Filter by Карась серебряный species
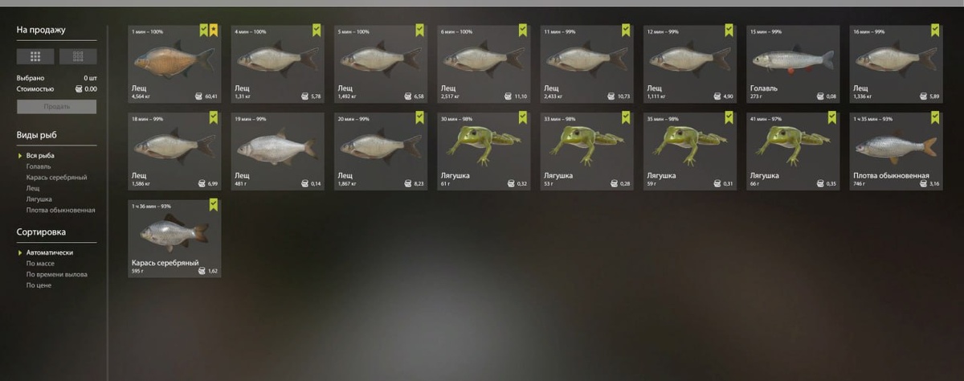 pos(56,177)
